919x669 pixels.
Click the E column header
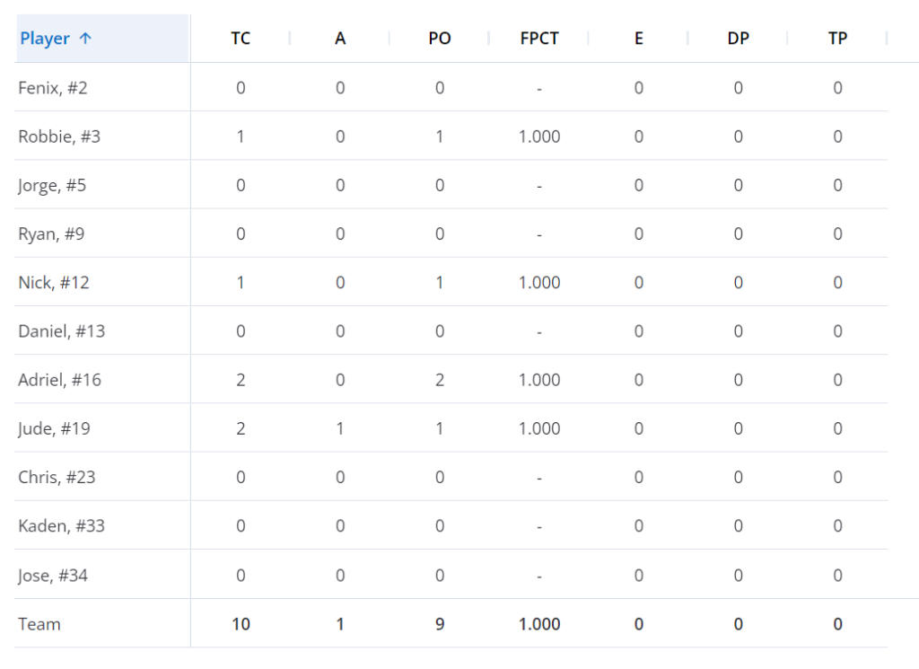[638, 39]
